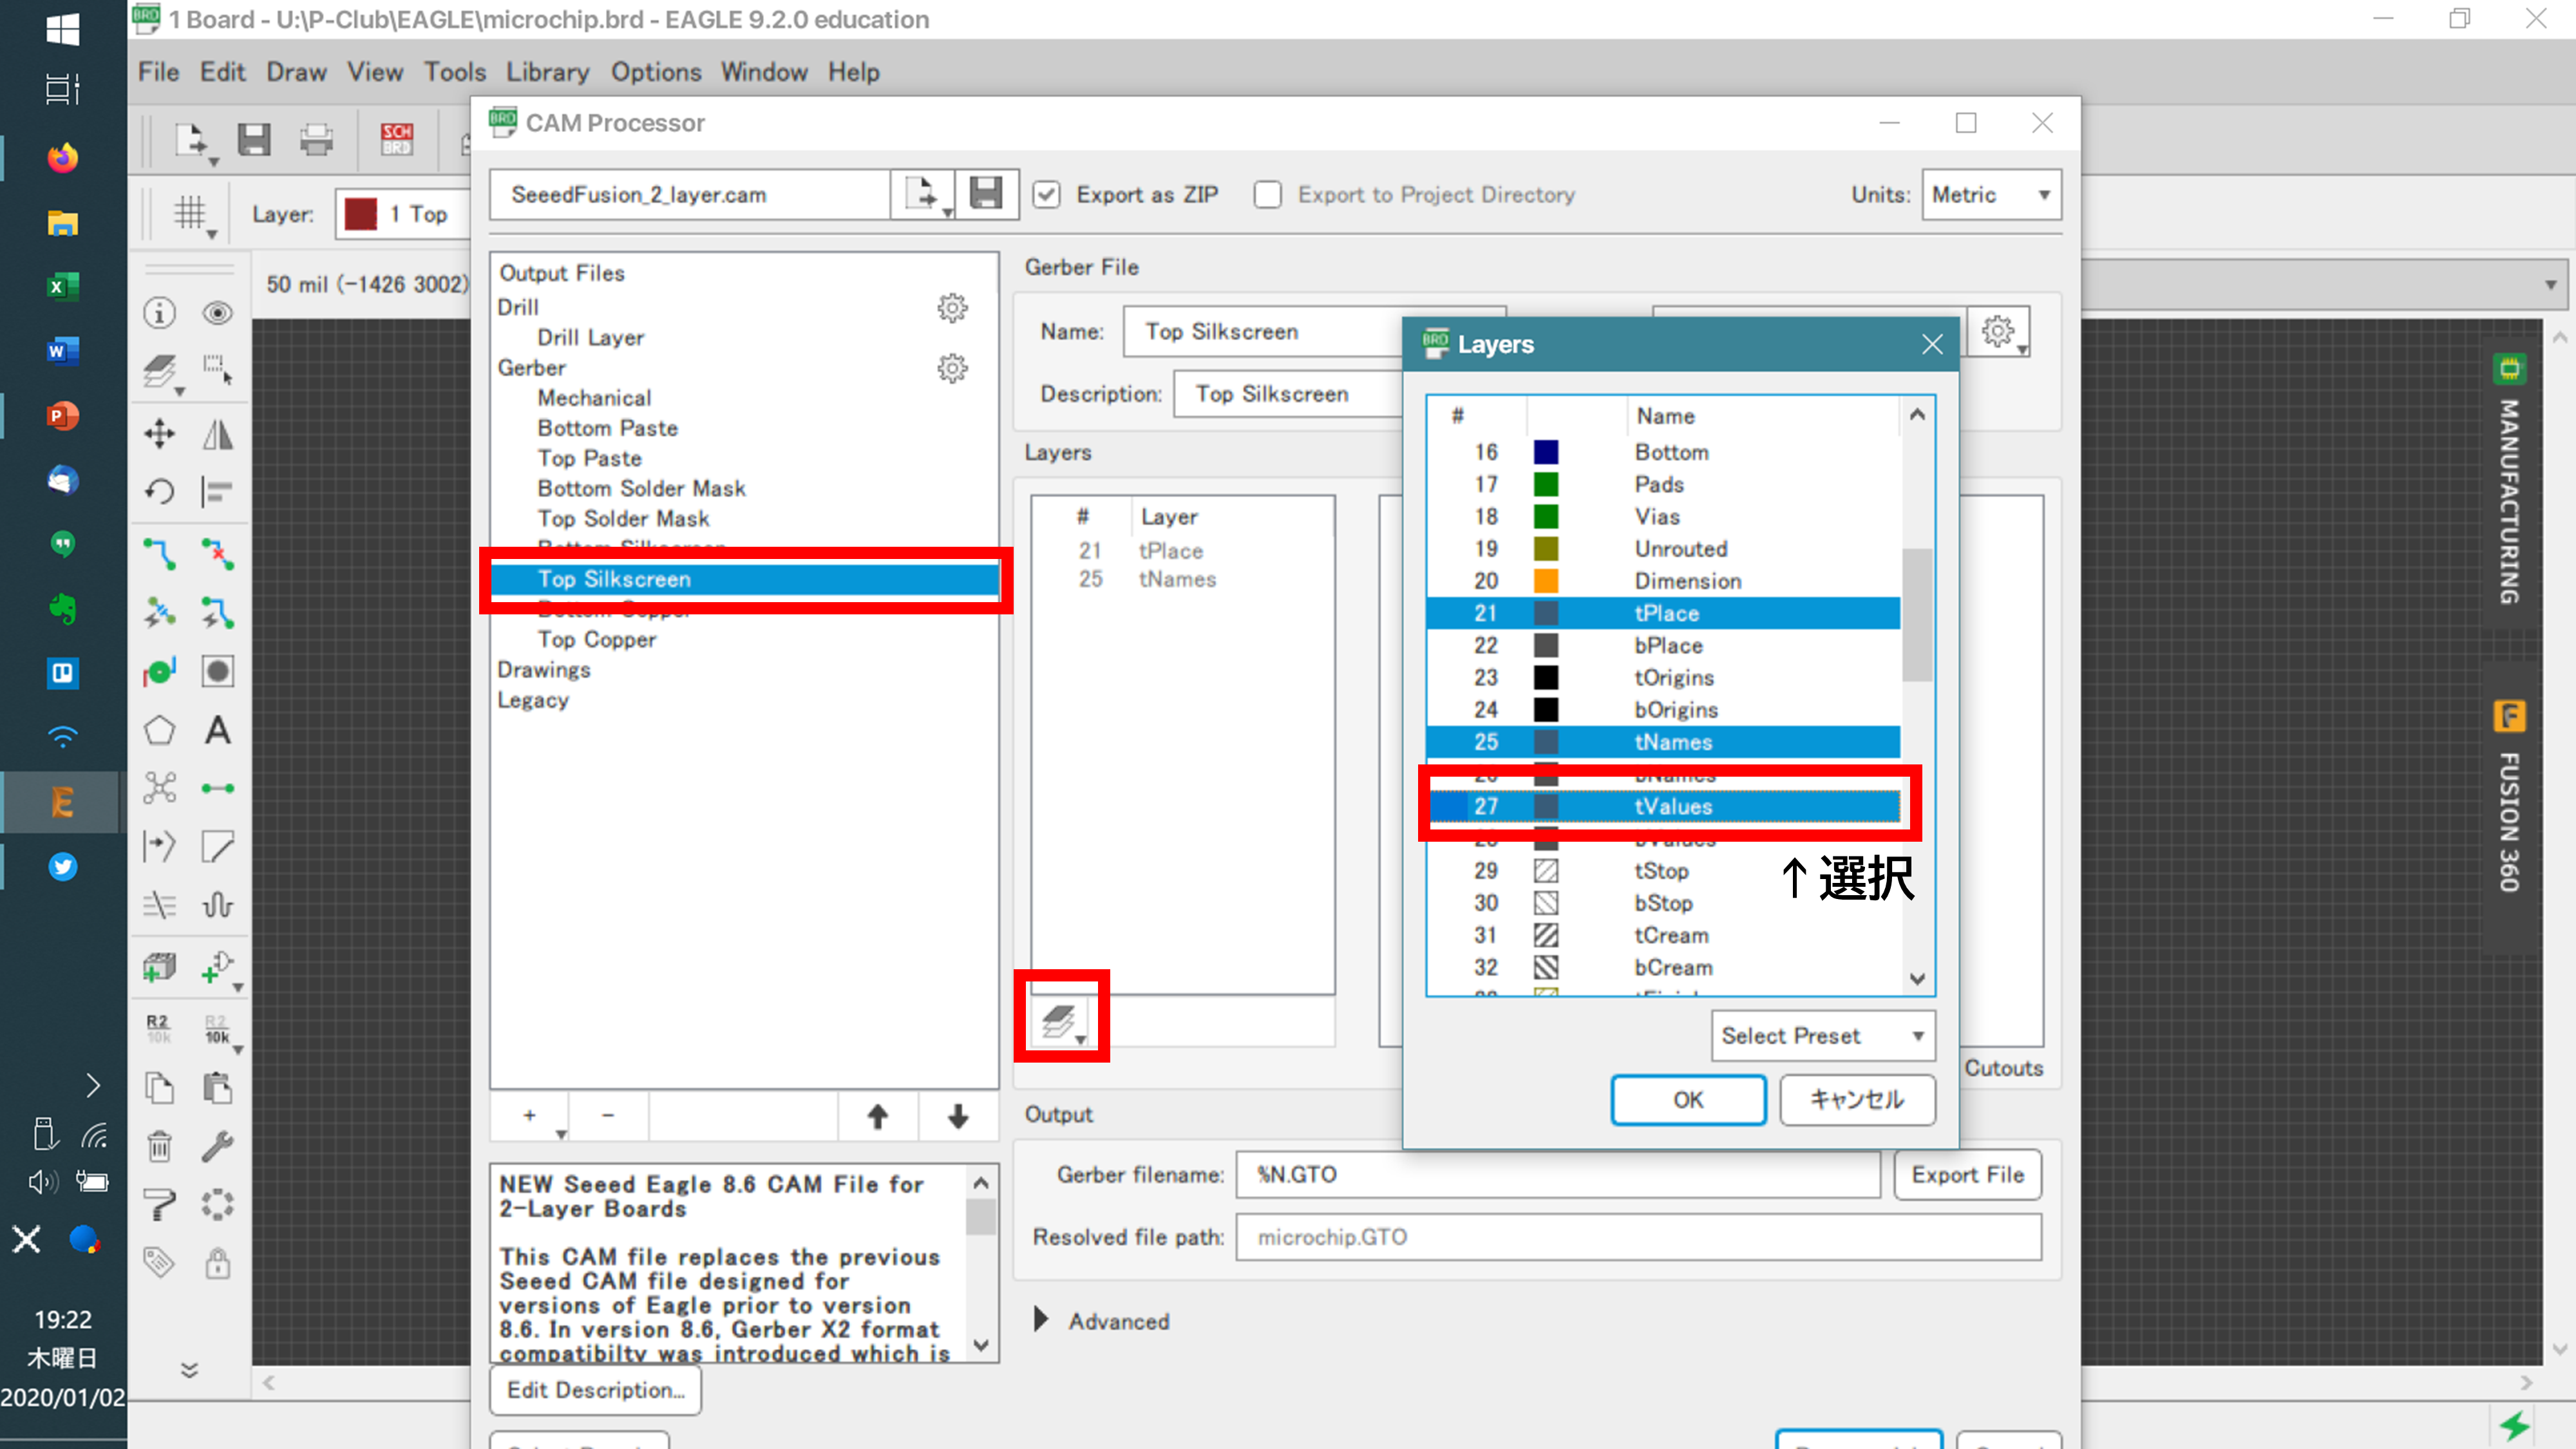Screen dimensions: 2576x1449
Task: Select layer 29 tStop in Layers list
Action: (x=1662, y=870)
